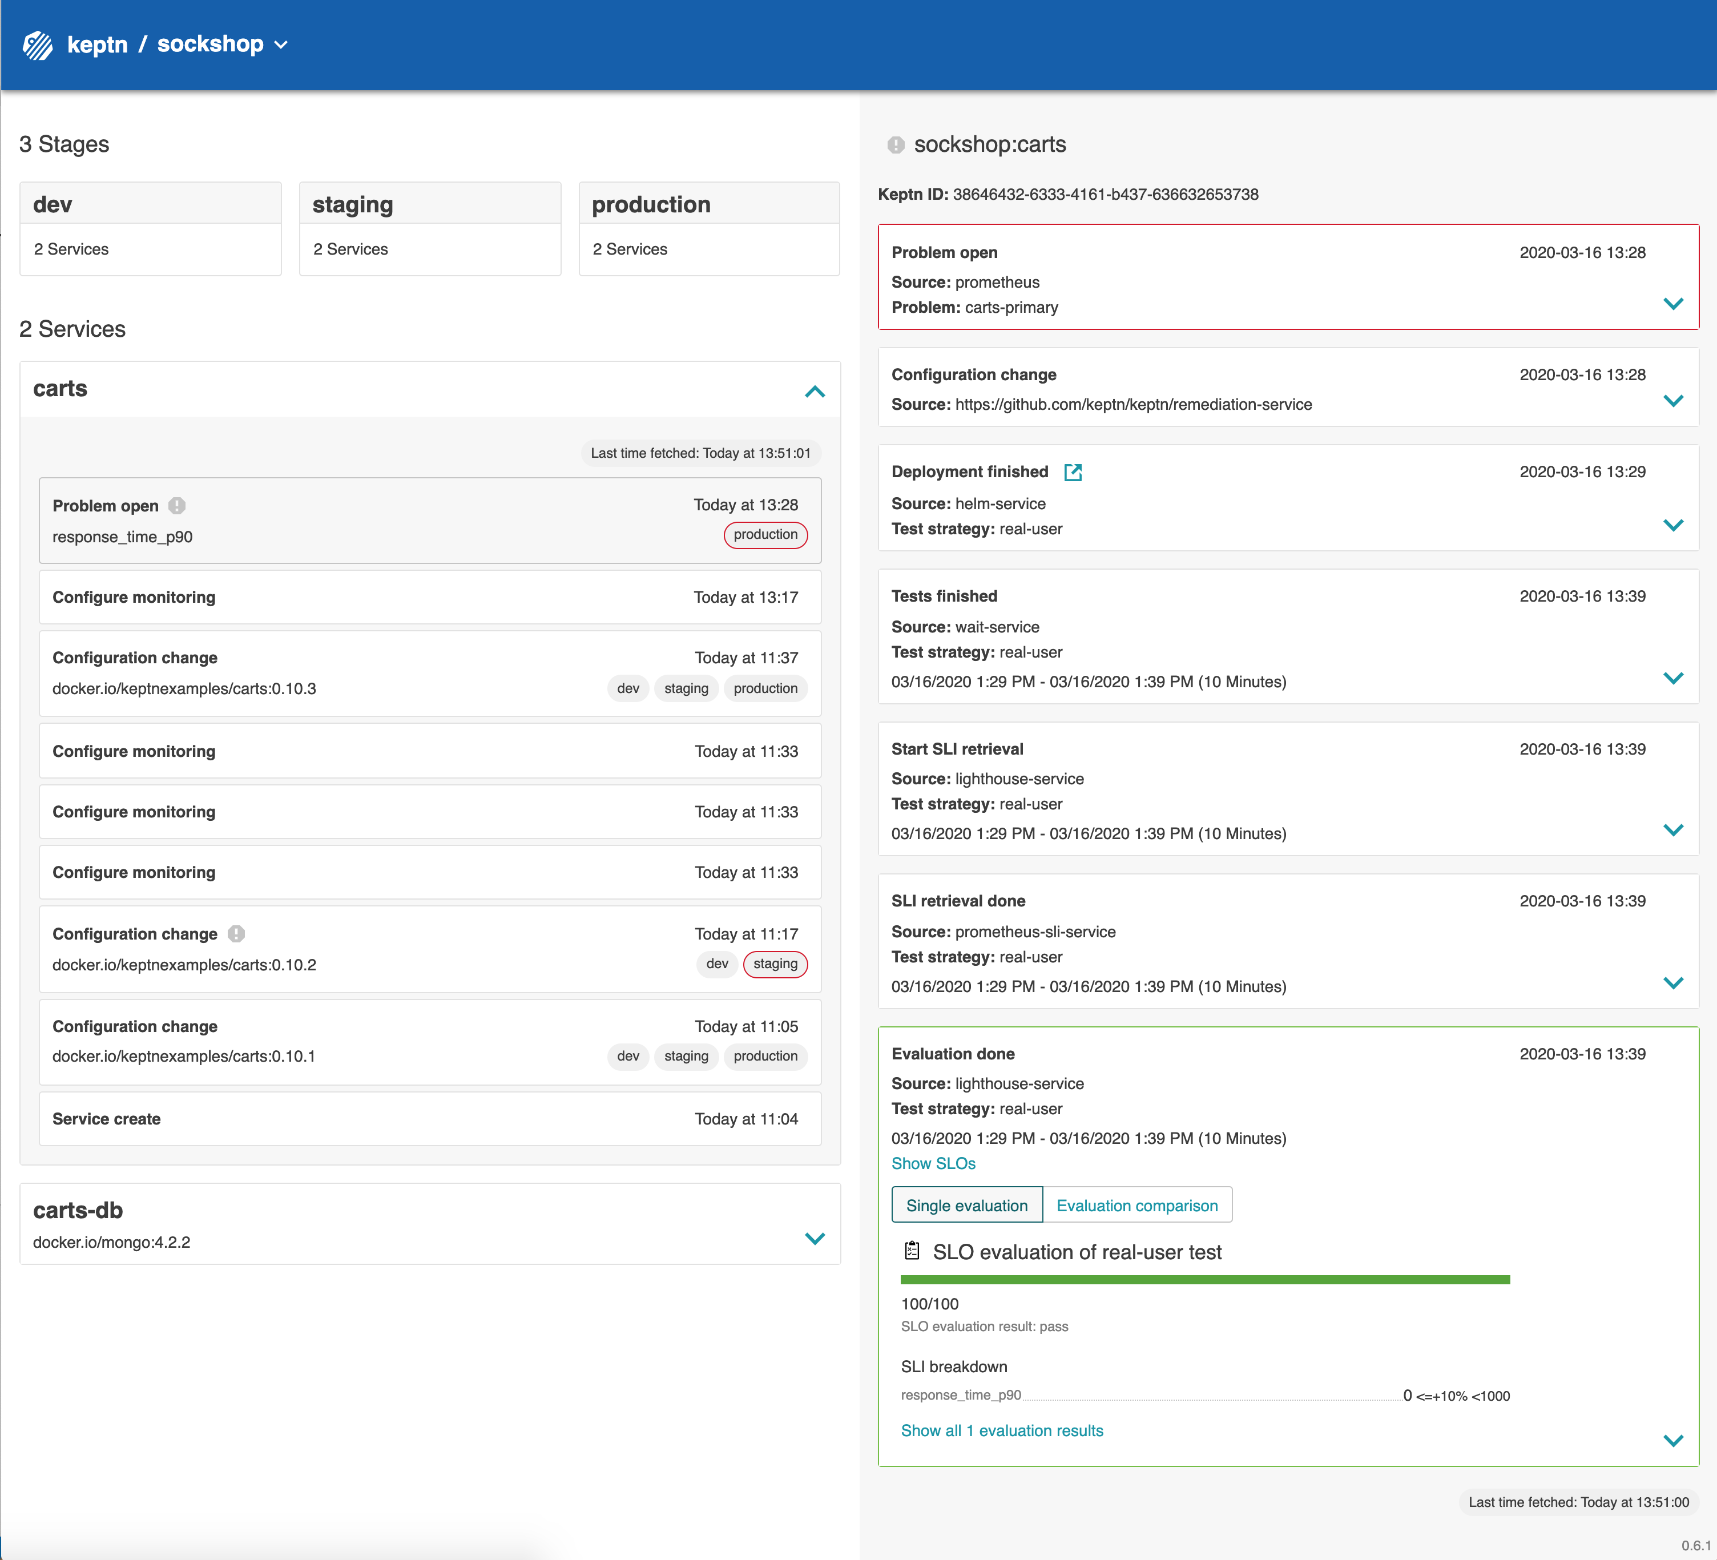Click dev tag on carts:0.10.3 row
The image size is (1717, 1560).
(x=628, y=688)
